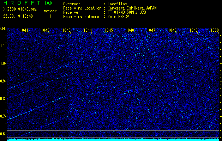
Task: Click the 0.7 frequency axis label
Action: 3,116
